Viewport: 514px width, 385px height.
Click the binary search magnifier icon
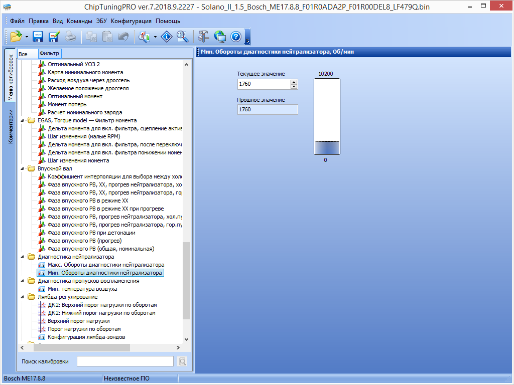point(183,36)
